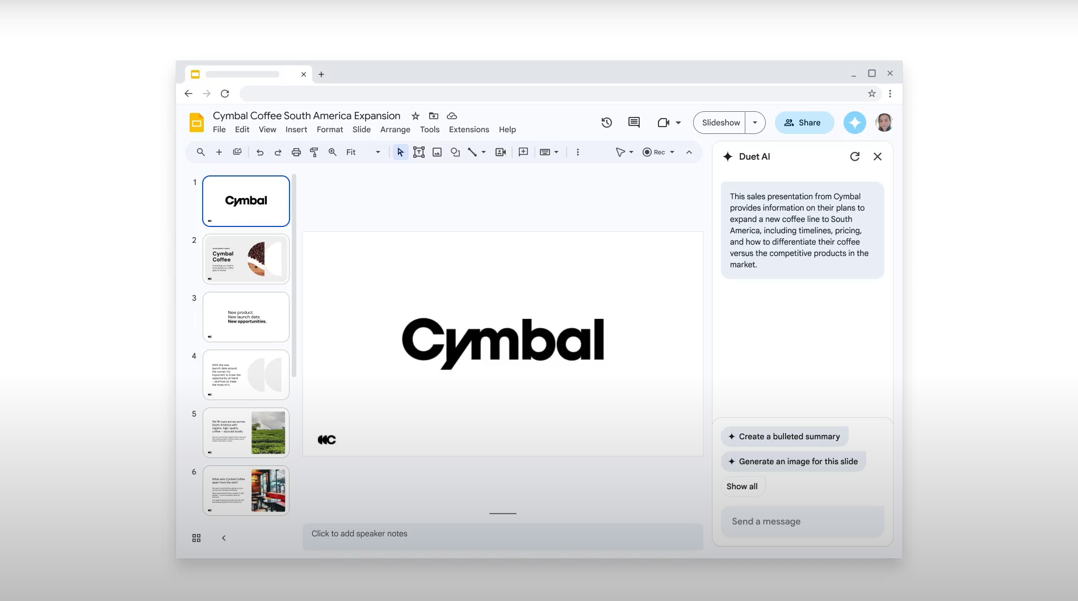
Task: Open the View menu
Action: pos(267,129)
